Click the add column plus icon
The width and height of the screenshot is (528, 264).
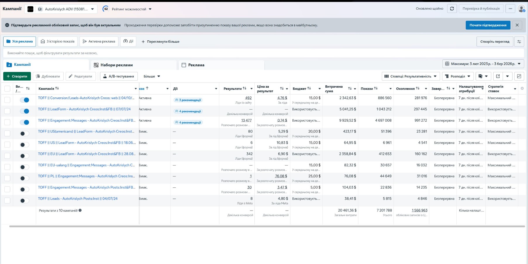click(x=522, y=88)
